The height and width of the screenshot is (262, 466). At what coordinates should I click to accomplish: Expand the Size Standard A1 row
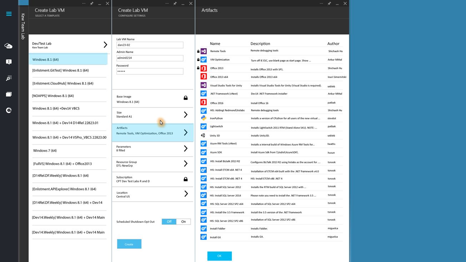(x=153, y=115)
